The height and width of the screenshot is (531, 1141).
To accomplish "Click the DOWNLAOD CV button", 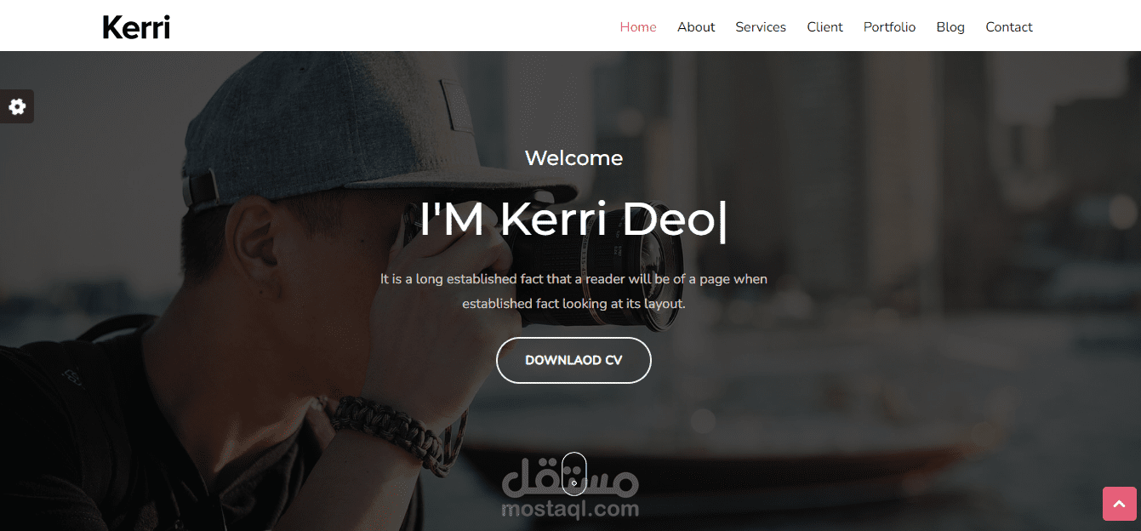I will 573,360.
